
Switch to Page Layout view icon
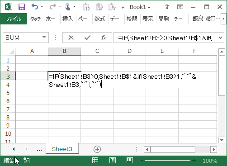coord(113,161)
